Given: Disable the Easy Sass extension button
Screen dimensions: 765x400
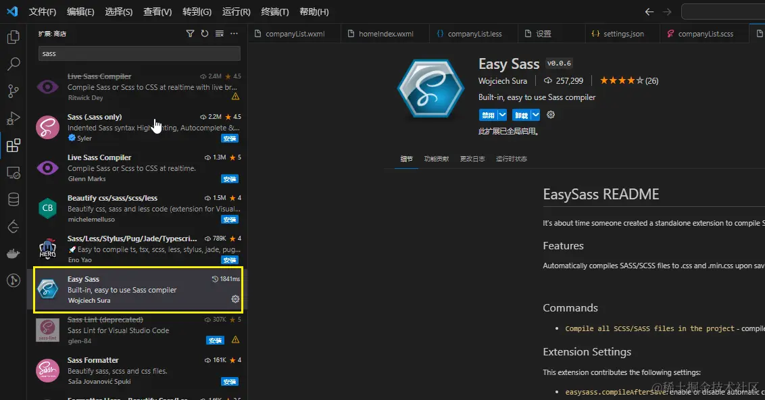Looking at the screenshot, I should (488, 115).
